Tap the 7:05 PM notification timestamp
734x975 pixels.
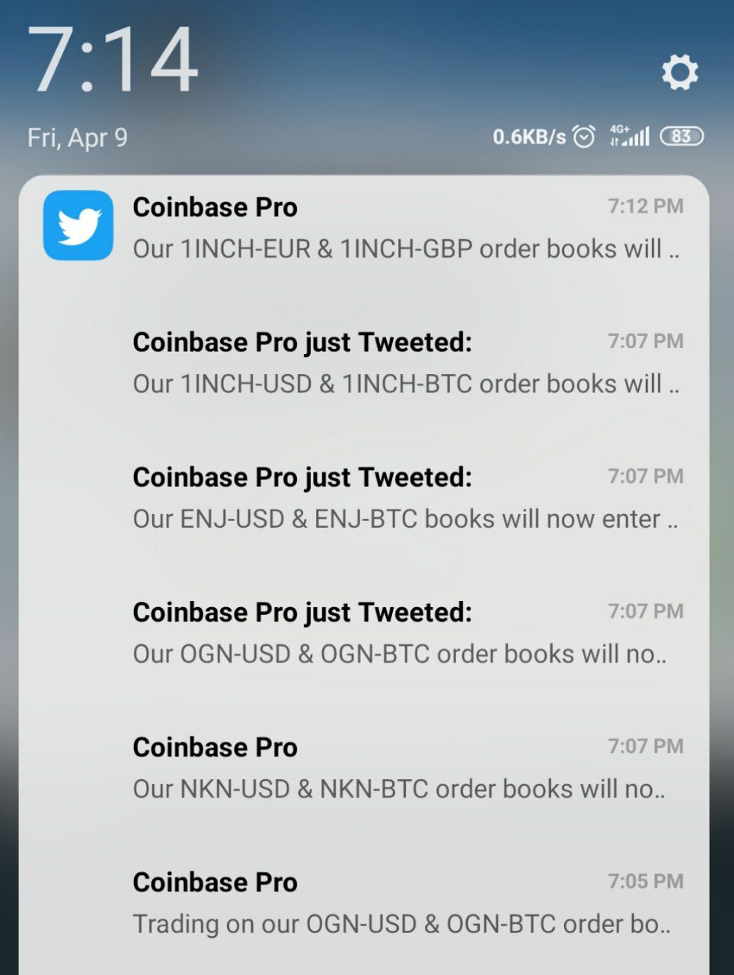tap(646, 881)
